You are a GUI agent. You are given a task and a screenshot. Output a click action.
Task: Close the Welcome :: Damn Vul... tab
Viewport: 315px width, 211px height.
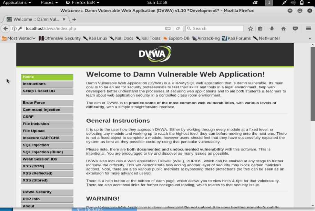click(64, 19)
